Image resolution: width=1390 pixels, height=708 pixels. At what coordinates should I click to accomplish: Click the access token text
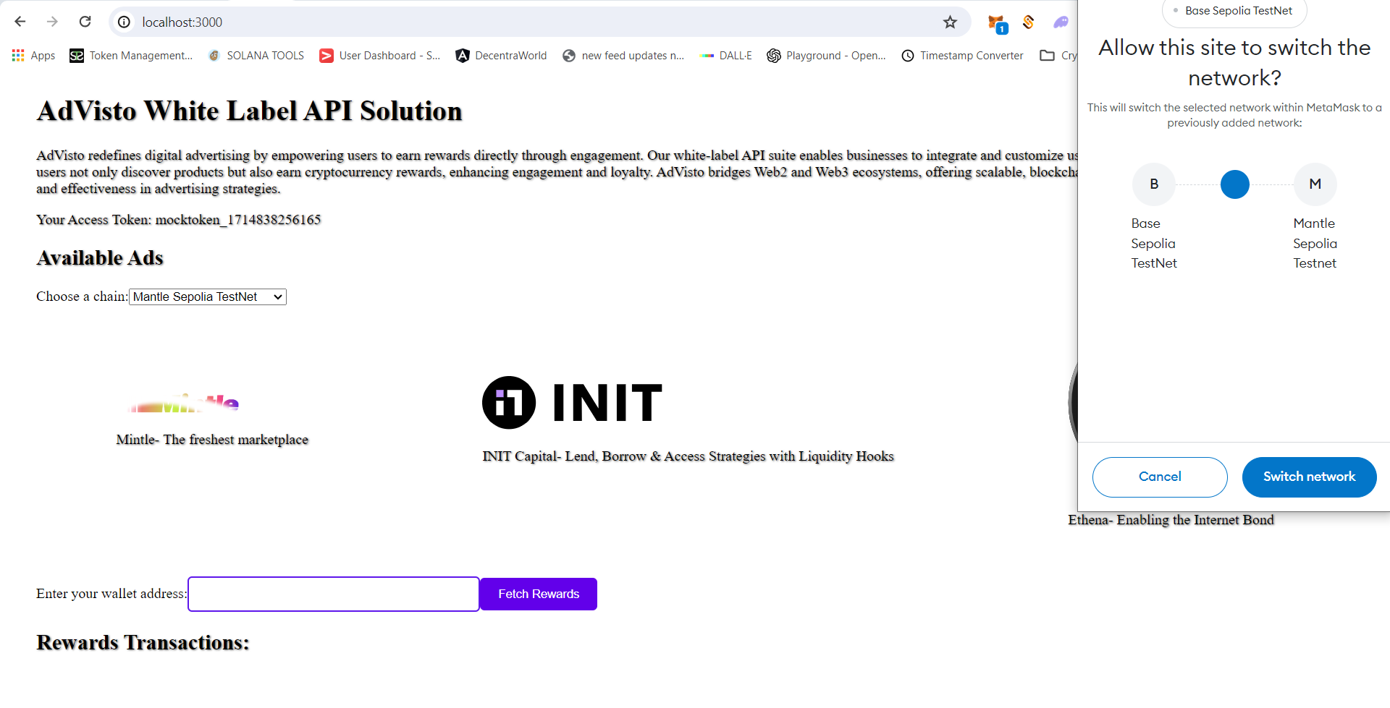178,220
